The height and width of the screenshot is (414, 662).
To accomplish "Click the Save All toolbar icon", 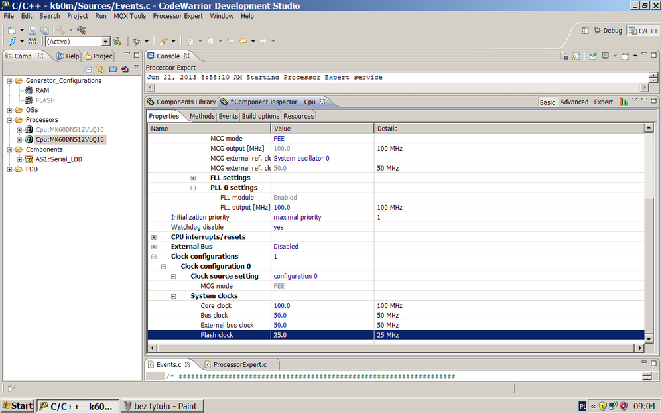I will [44, 30].
